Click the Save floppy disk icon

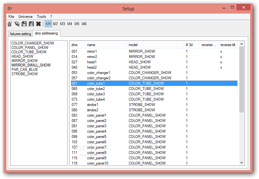(x=24, y=24)
